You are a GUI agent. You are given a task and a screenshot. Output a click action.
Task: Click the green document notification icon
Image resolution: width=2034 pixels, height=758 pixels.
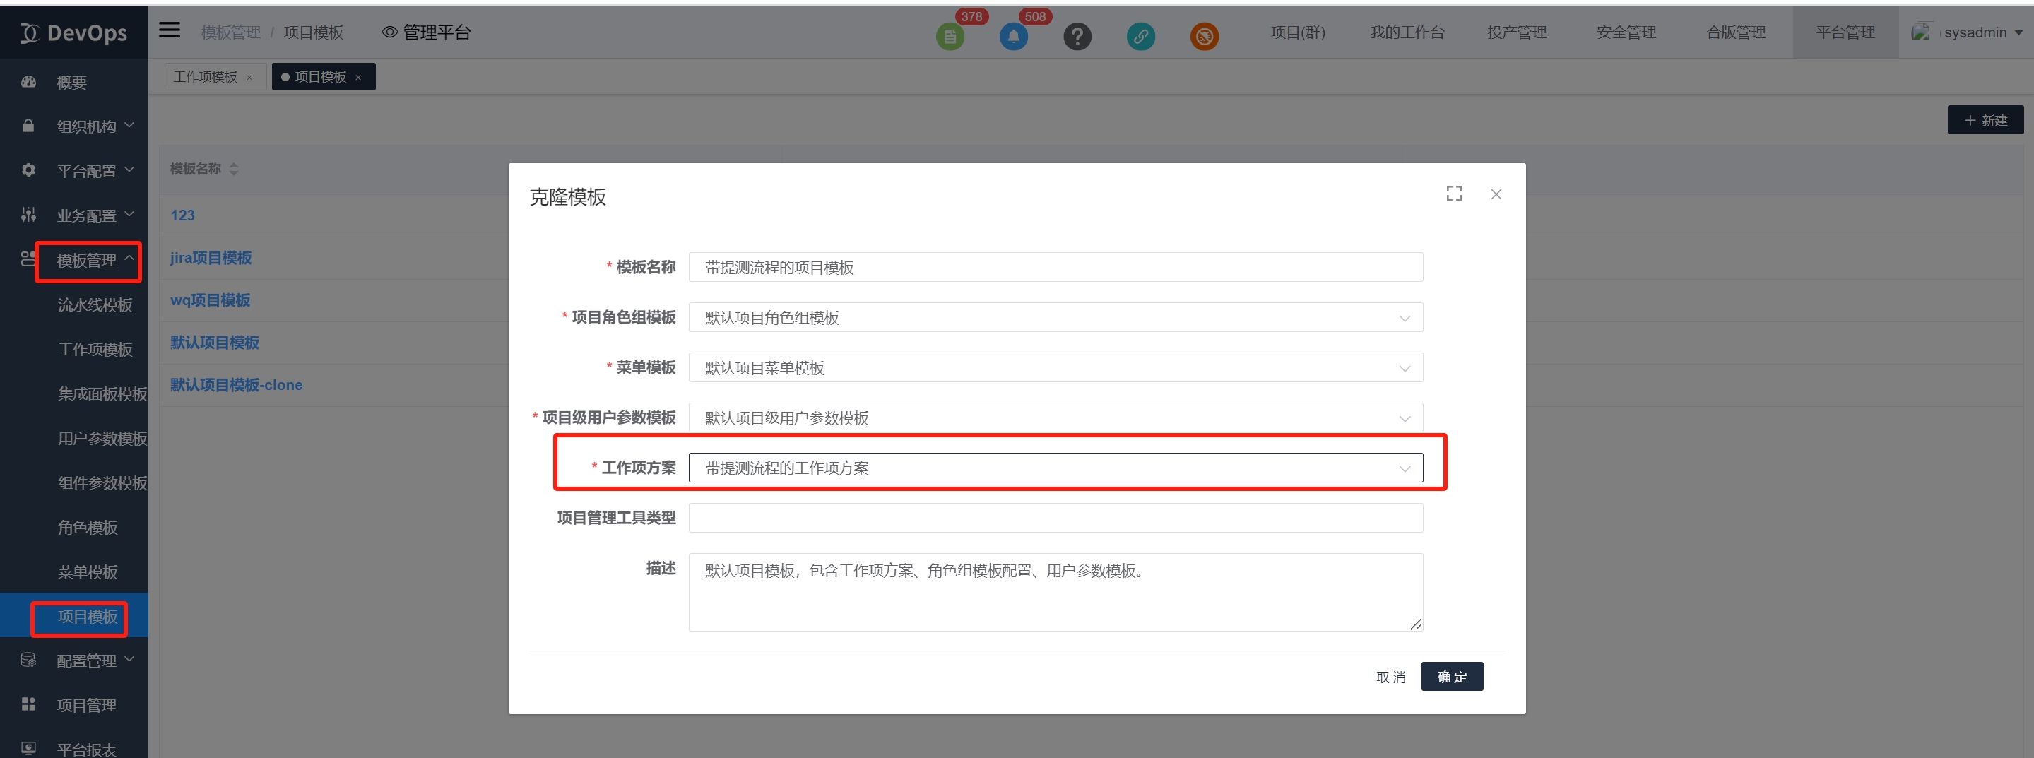pos(950,36)
